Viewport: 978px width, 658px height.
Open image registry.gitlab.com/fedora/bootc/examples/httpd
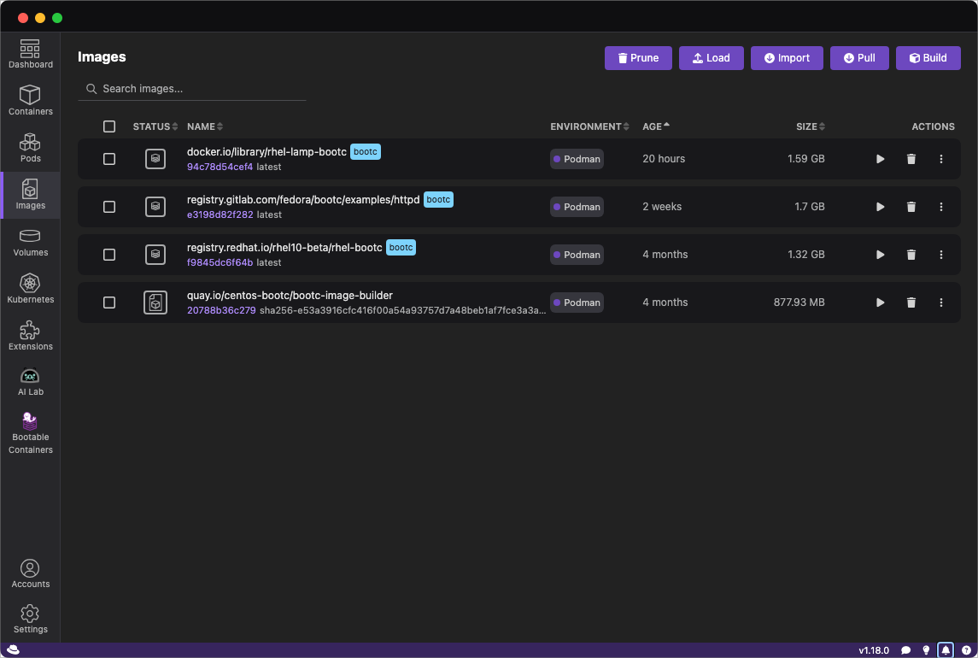pyautogui.click(x=303, y=200)
